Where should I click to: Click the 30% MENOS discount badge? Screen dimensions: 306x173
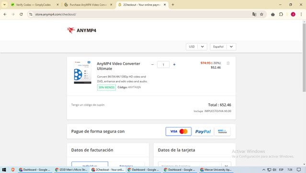point(106,87)
